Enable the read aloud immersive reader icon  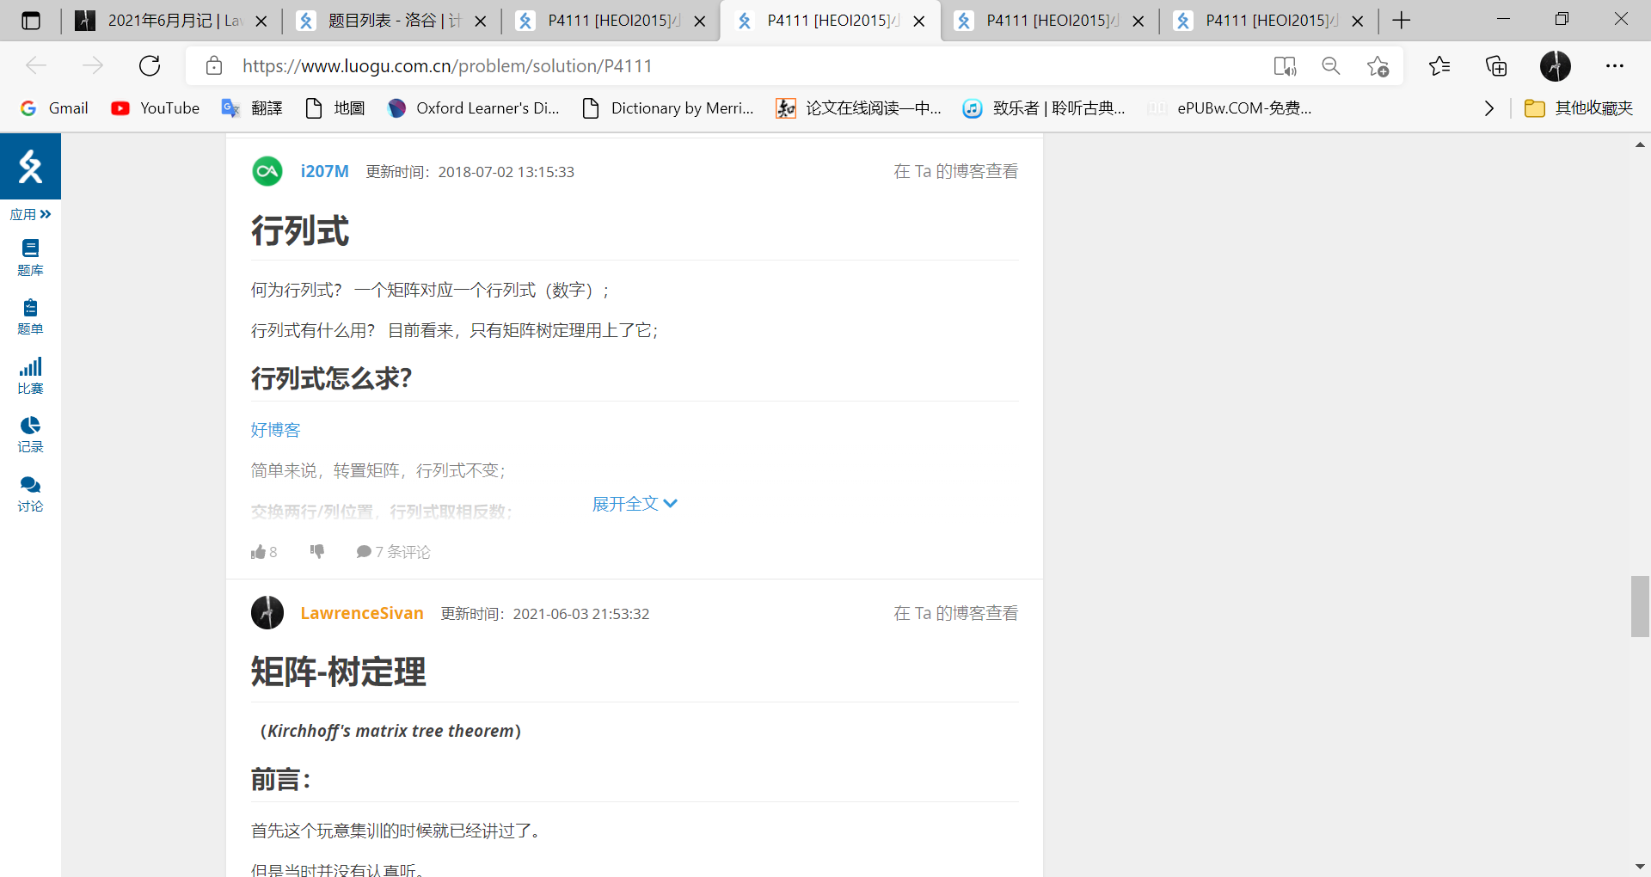[1285, 65]
